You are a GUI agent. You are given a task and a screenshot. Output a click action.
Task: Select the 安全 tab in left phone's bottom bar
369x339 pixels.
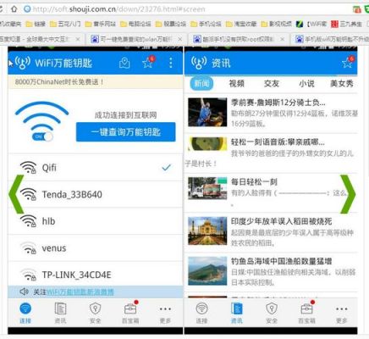[x=96, y=313]
